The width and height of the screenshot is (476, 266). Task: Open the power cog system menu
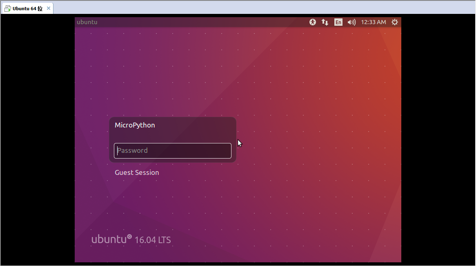point(395,22)
